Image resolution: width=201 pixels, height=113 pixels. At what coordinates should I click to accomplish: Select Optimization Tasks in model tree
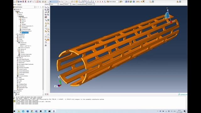(23, 88)
